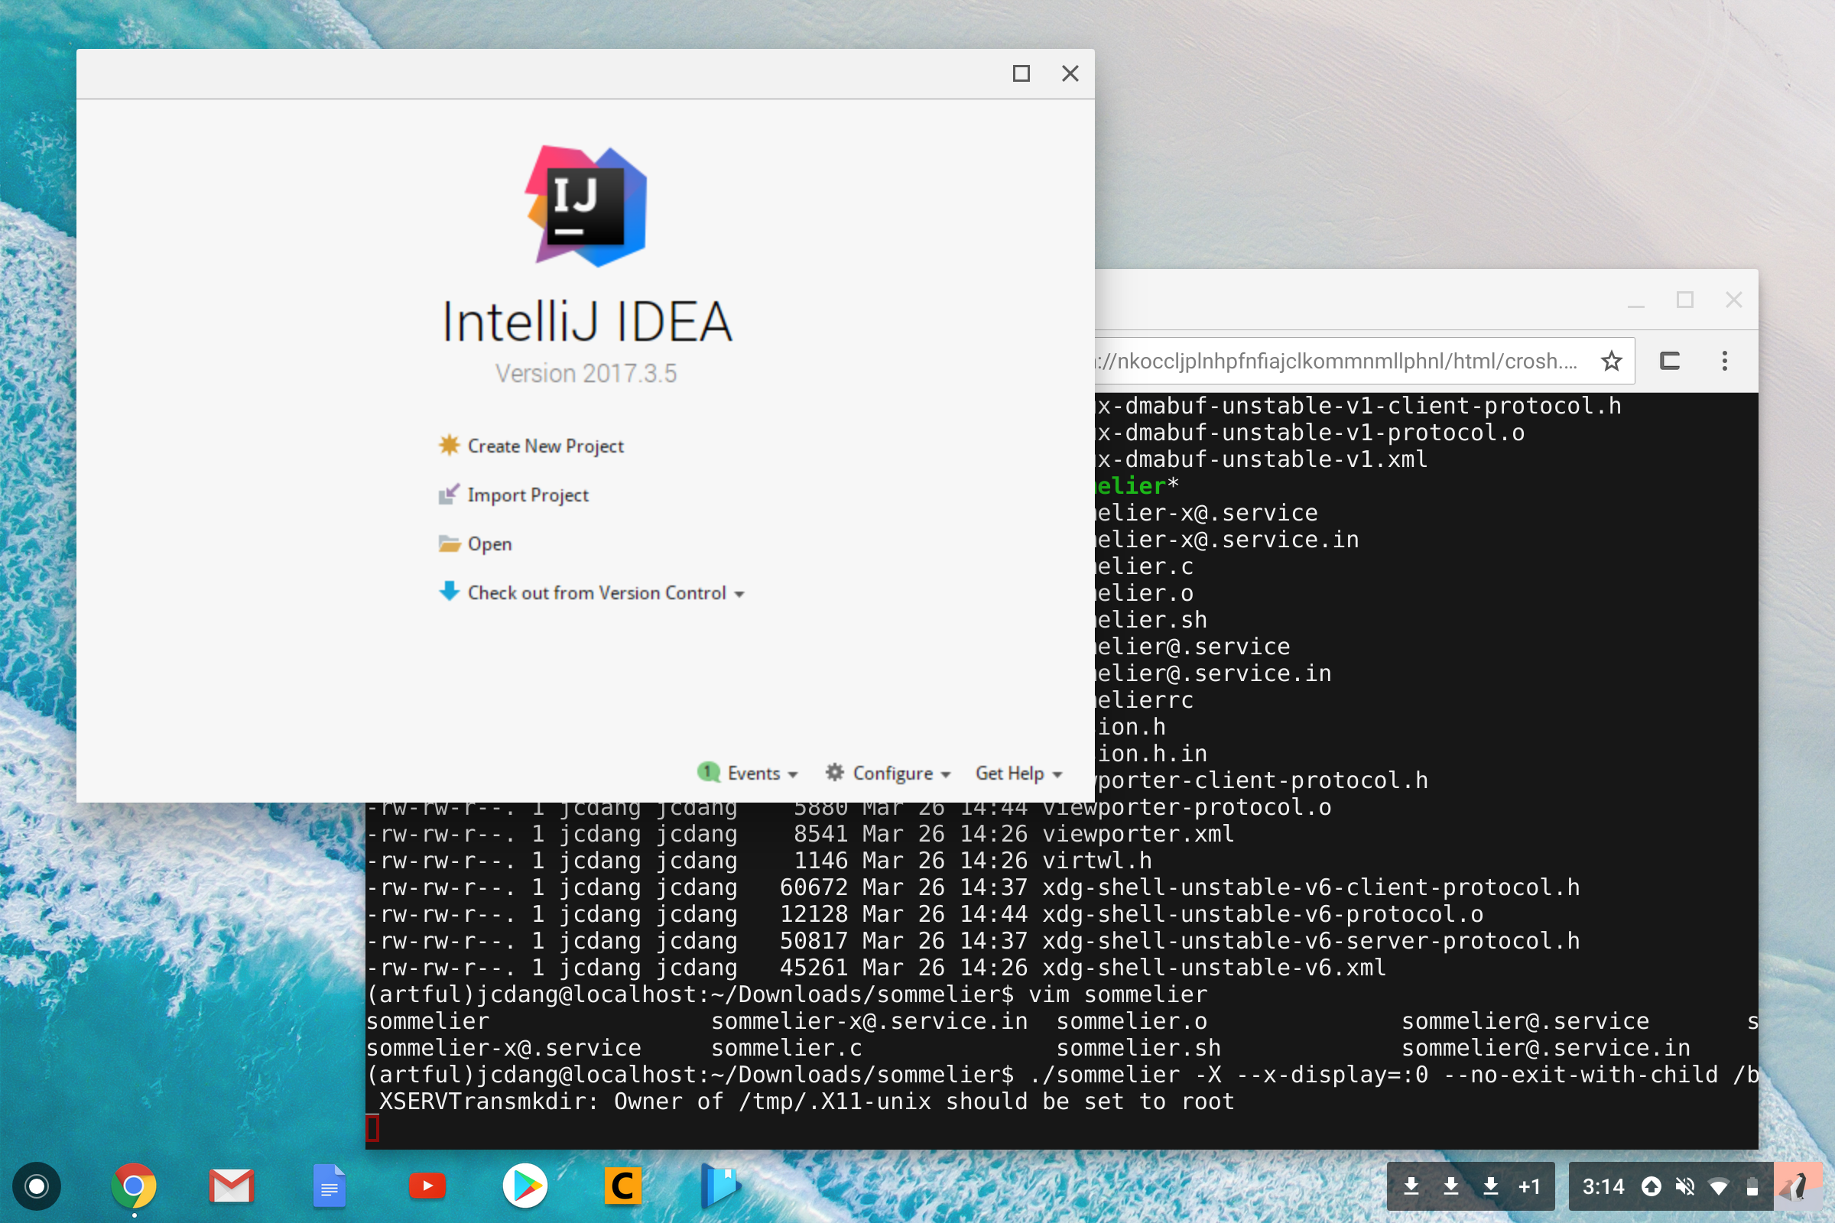This screenshot has height=1223, width=1835.
Task: Maximize the crosh terminal window
Action: (x=1684, y=300)
